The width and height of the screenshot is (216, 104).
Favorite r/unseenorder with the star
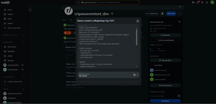[23, 70]
